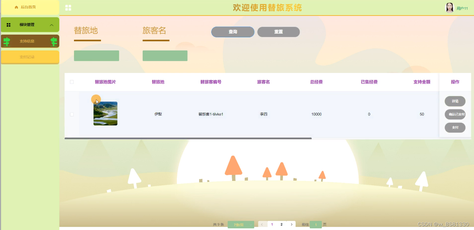The image size is (474, 230).
Task: Click the 欢迎使用替旅系统 title
Action: [267, 8]
